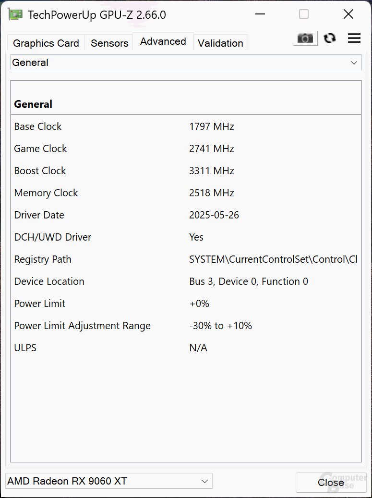Click the Close button
The height and width of the screenshot is (498, 372).
coord(331,483)
